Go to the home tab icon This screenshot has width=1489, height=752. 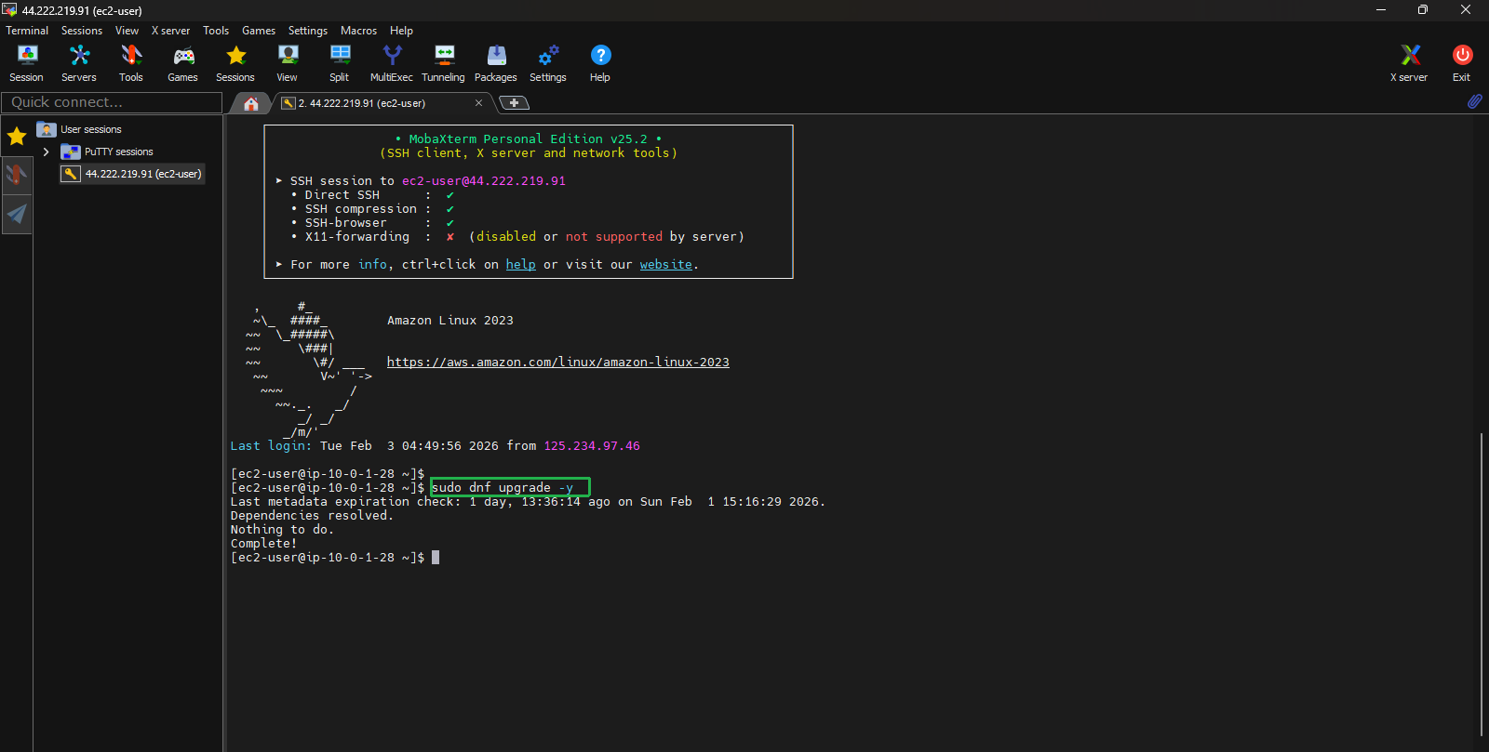coord(250,103)
